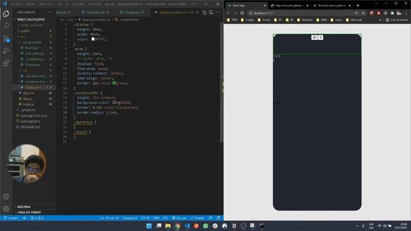Click the feedback icon in the status bar
This screenshot has height=231, width=411.
point(211,218)
